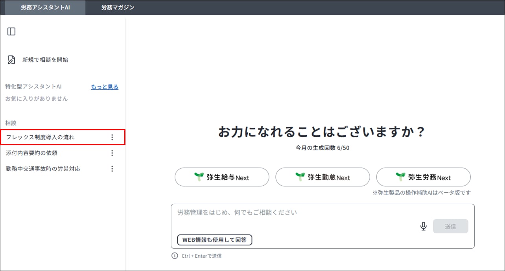Image resolution: width=505 pixels, height=271 pixels.
Task: Open the 勤務中交通事故時の労災対応 consultation
Action: coord(43,169)
